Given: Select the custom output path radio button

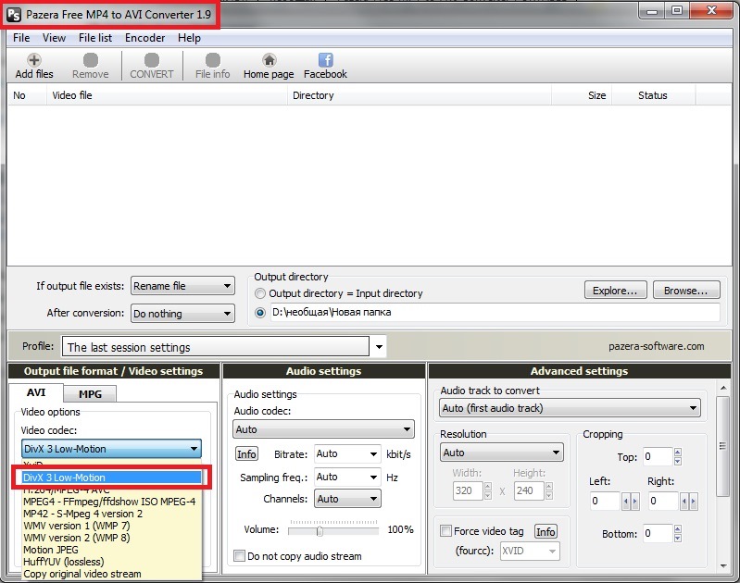Looking at the screenshot, I should 260,313.
